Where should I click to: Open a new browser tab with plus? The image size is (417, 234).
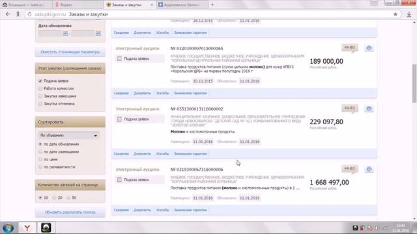[212, 5]
